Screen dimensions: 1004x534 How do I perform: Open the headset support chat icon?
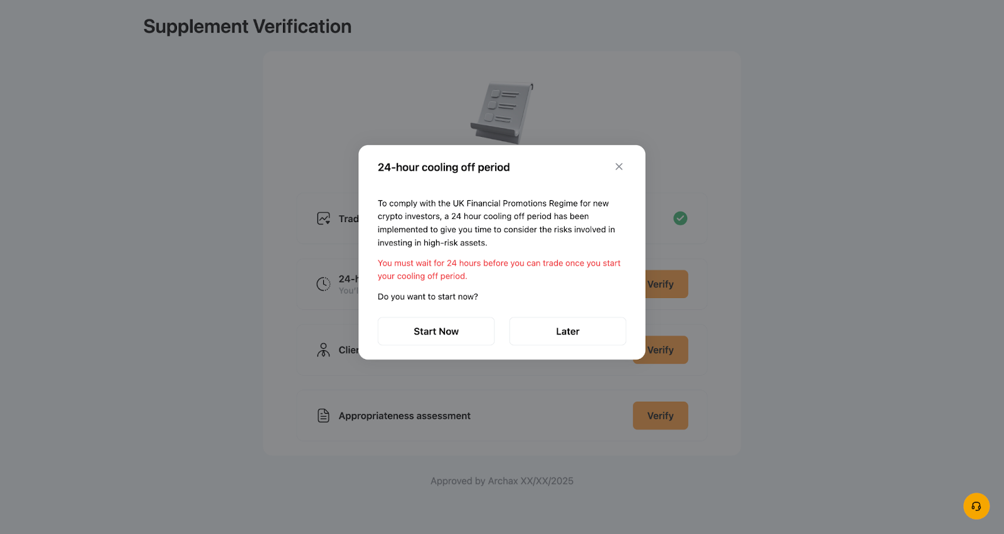coord(976,506)
